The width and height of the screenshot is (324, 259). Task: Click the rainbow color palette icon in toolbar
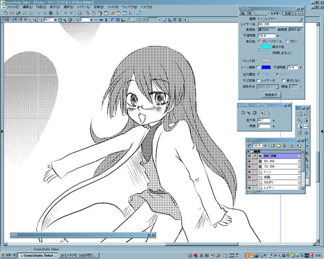point(131,13)
